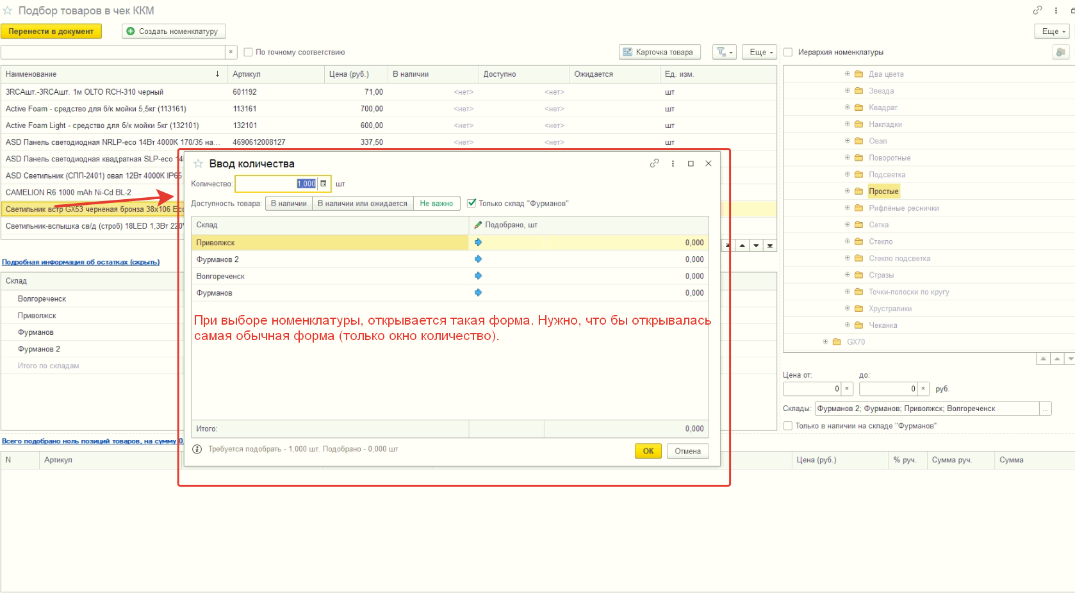This screenshot has width=1075, height=593.
Task: Click the link icon in dialog header
Action: click(654, 163)
